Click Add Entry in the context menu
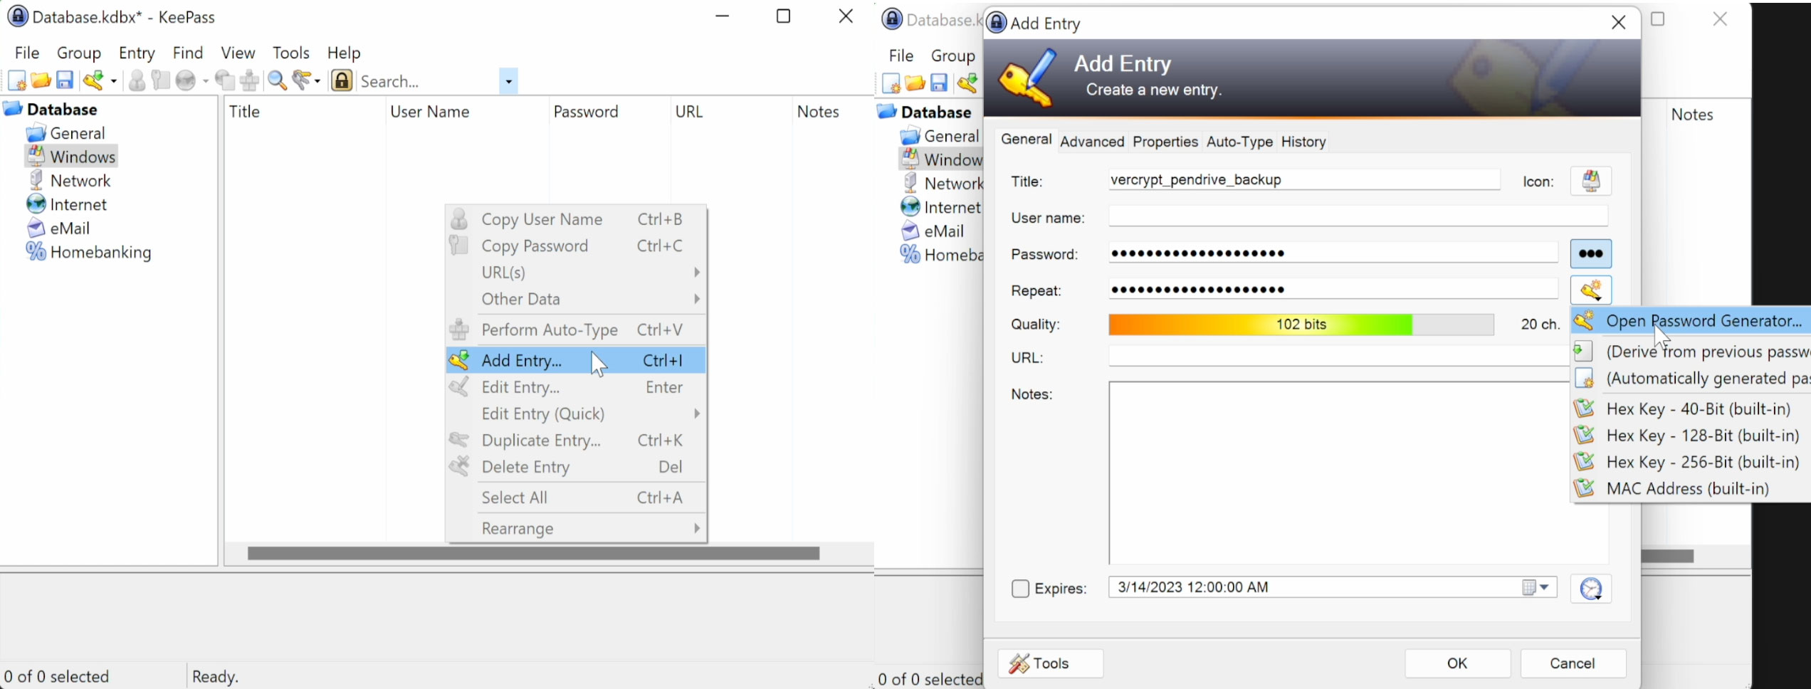The width and height of the screenshot is (1811, 689). 577,360
